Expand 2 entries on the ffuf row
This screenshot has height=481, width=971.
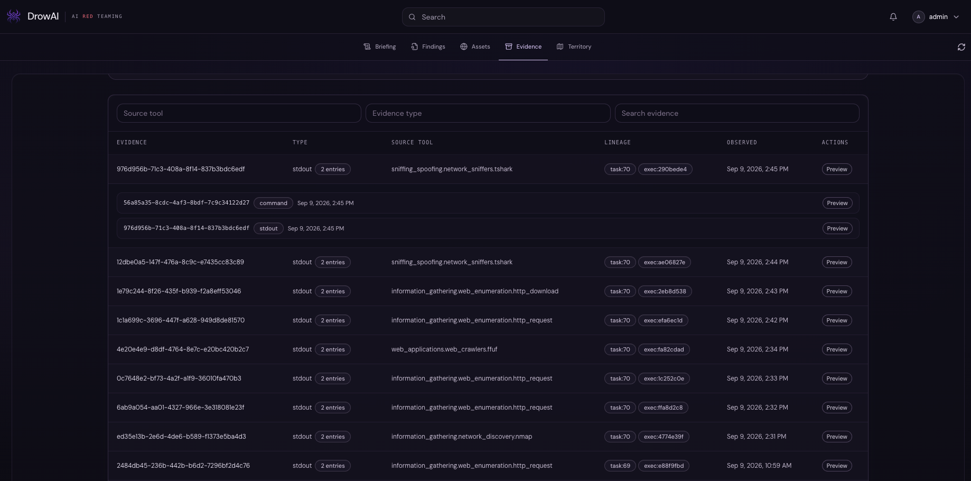click(333, 349)
